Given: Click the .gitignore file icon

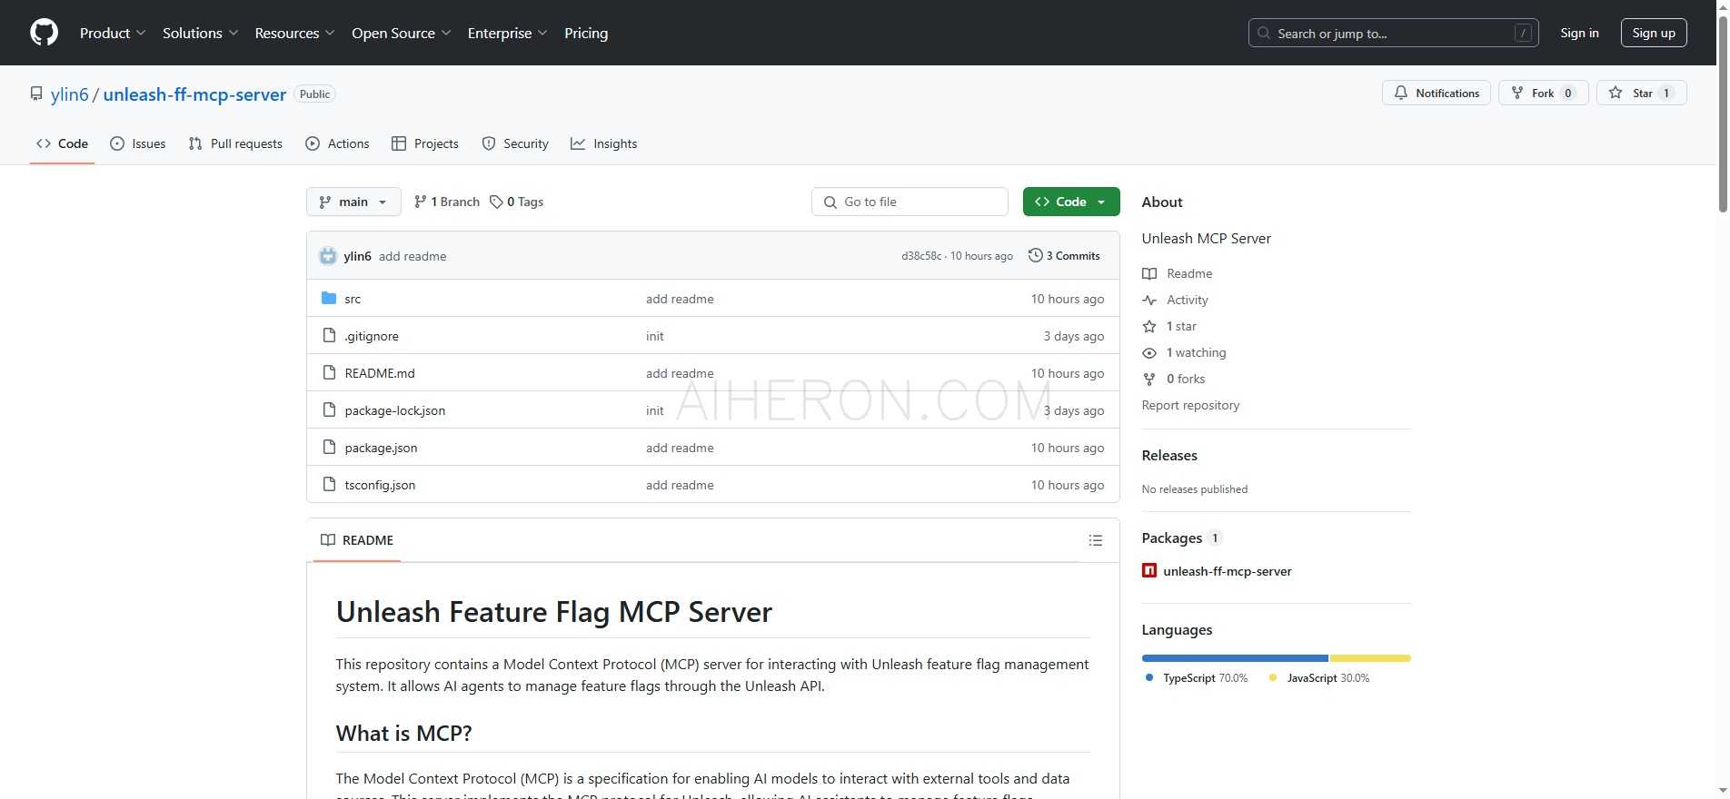Looking at the screenshot, I should (329, 336).
